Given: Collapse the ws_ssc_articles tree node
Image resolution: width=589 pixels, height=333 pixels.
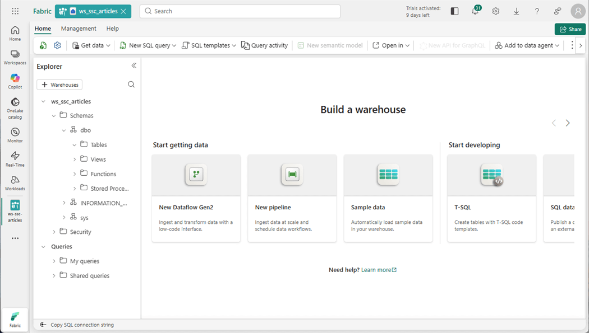Looking at the screenshot, I should click(x=43, y=101).
